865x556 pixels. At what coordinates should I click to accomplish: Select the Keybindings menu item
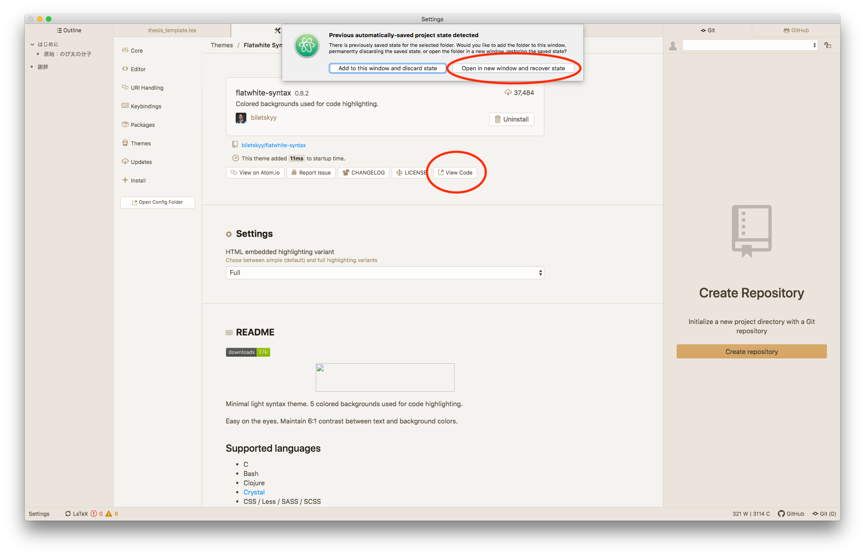point(146,106)
